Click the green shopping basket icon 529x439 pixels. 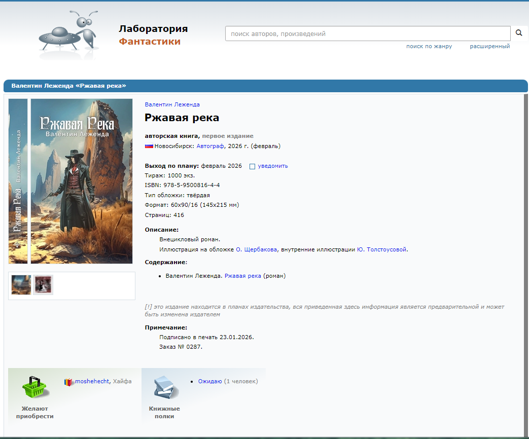[34, 388]
